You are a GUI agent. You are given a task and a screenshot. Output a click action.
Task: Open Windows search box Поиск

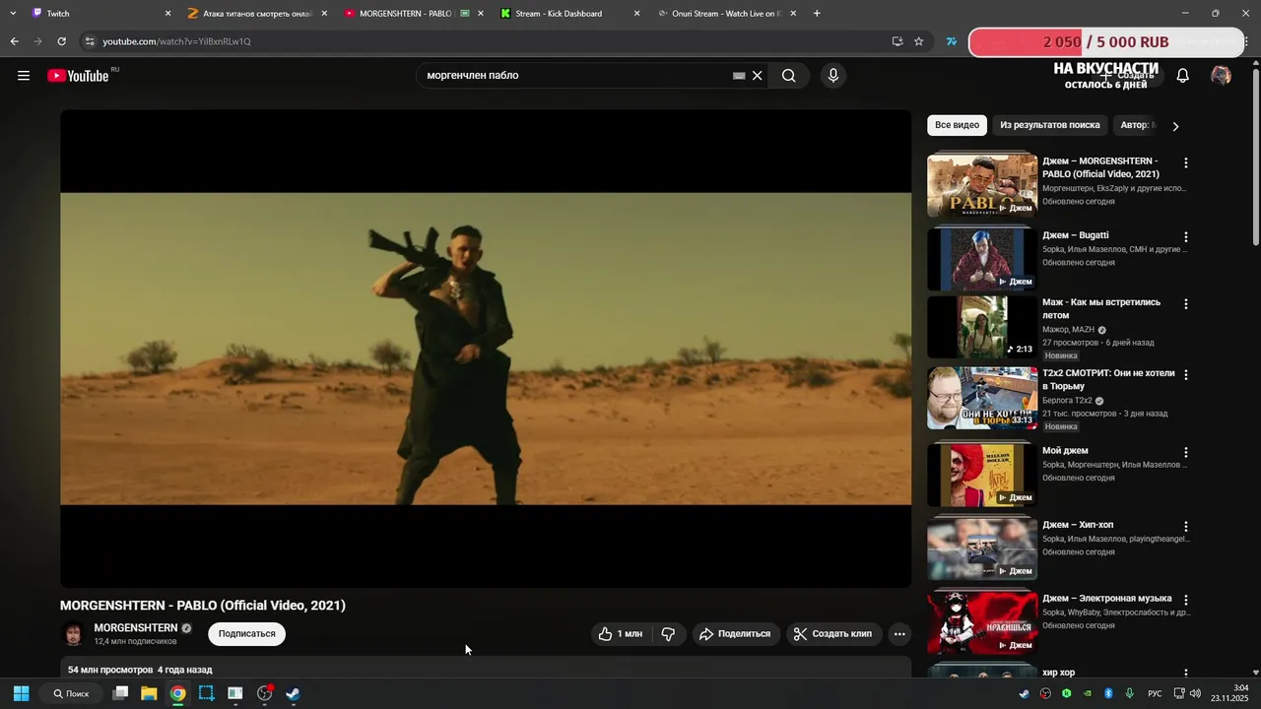71,693
